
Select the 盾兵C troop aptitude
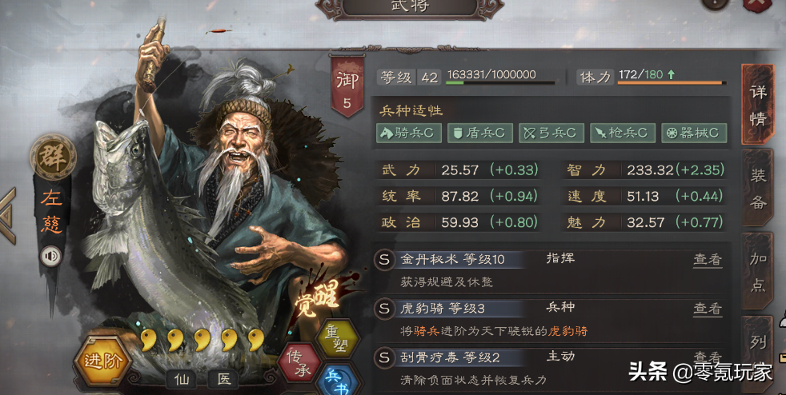479,134
